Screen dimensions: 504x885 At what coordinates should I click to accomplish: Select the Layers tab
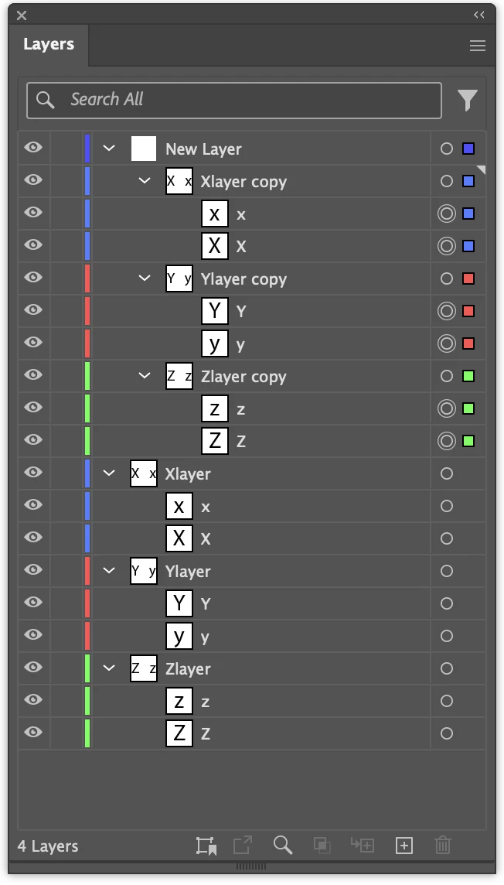[49, 44]
